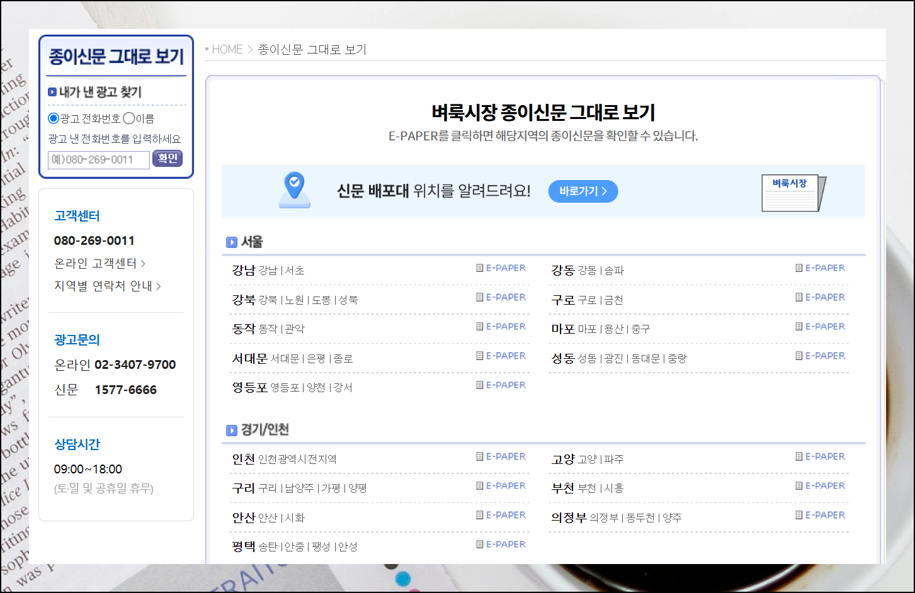Viewport: 915px width, 593px height.
Task: Open E-PAPER for 강북
Action: pyautogui.click(x=501, y=297)
